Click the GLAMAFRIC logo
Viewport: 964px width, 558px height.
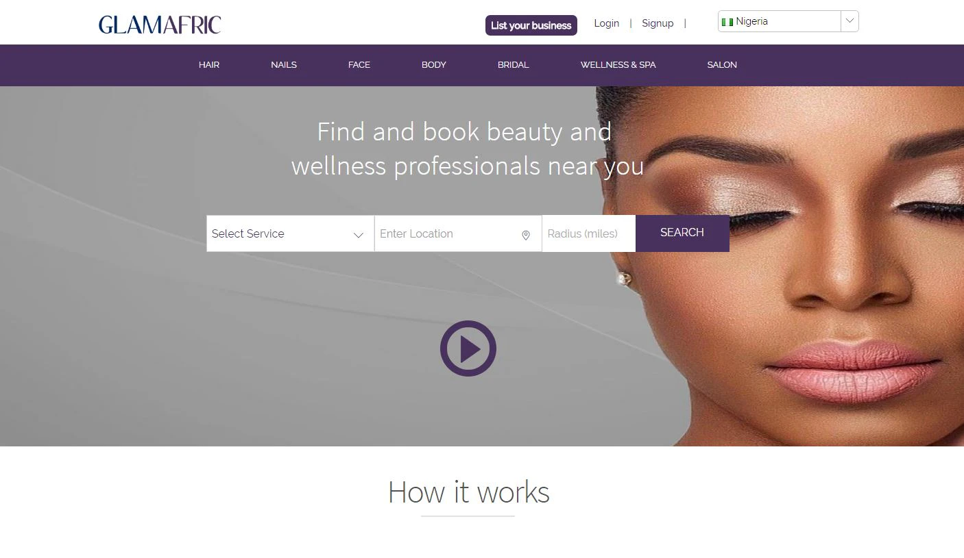coord(160,25)
